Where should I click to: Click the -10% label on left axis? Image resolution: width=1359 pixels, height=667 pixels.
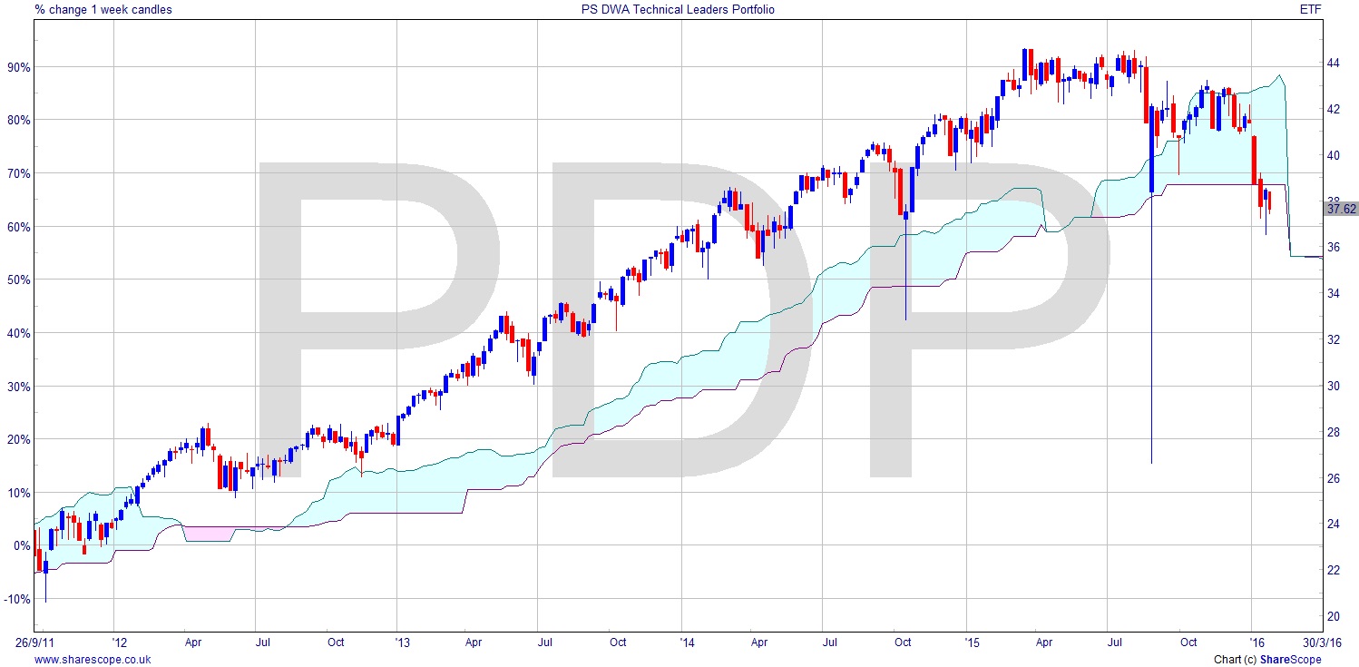pos(17,599)
